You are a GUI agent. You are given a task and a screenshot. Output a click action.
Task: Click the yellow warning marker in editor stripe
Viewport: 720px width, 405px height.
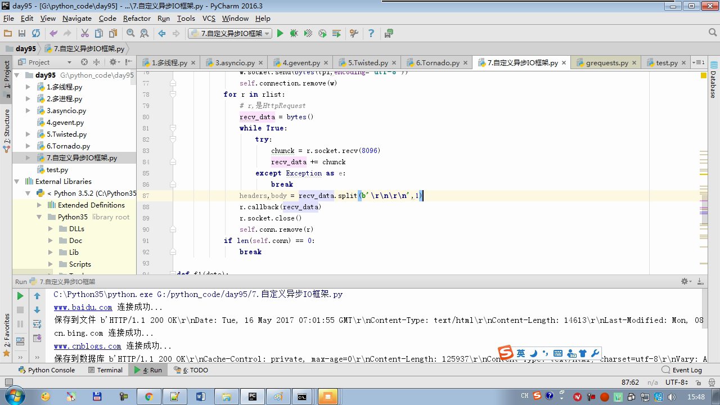(703, 75)
